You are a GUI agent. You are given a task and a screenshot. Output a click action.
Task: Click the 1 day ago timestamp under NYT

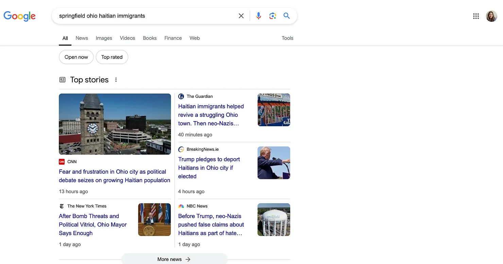[70, 245]
